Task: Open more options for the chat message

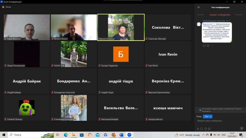Action: tap(212, 46)
